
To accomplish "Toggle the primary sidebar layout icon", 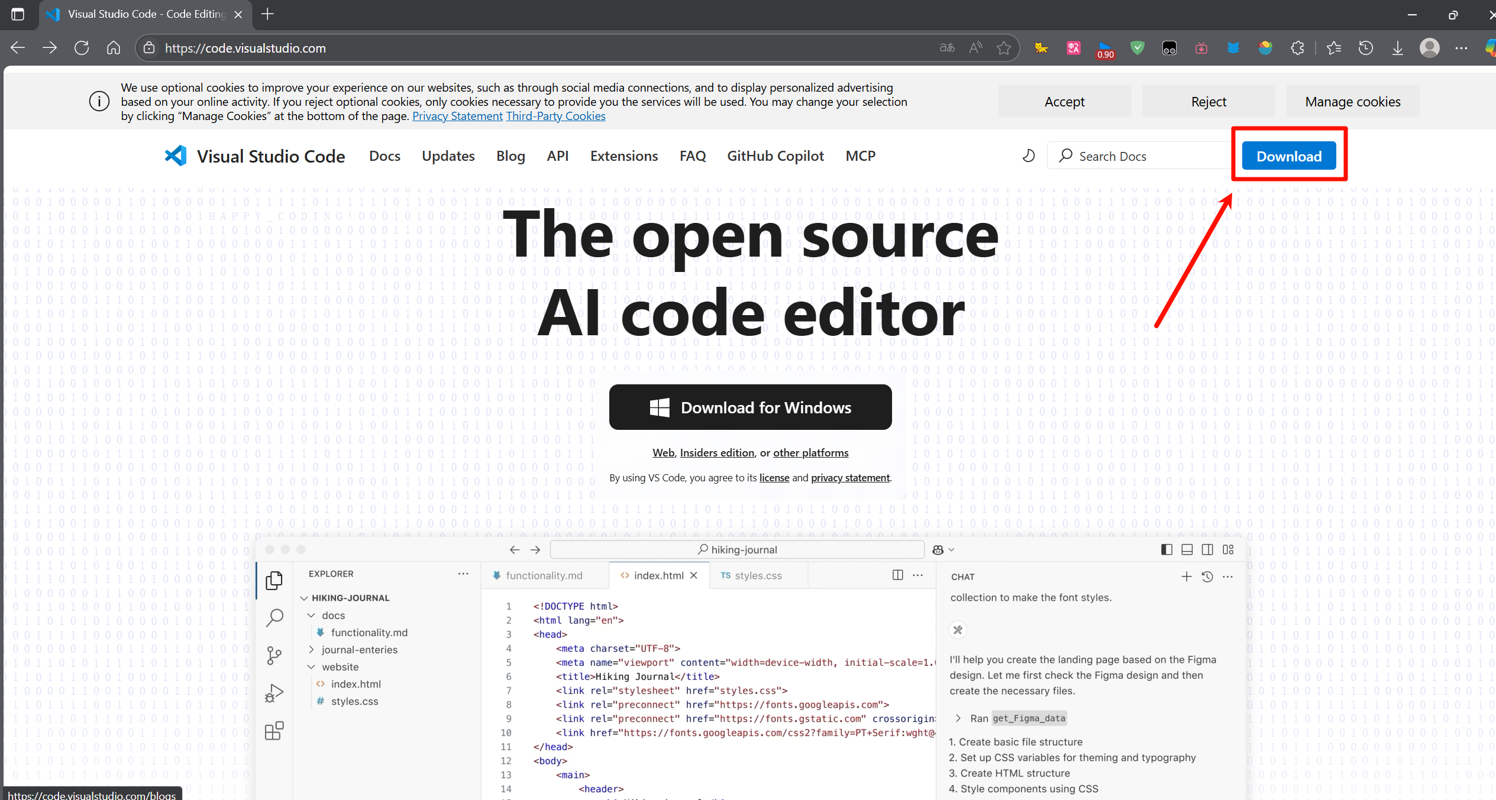I will (x=1167, y=550).
